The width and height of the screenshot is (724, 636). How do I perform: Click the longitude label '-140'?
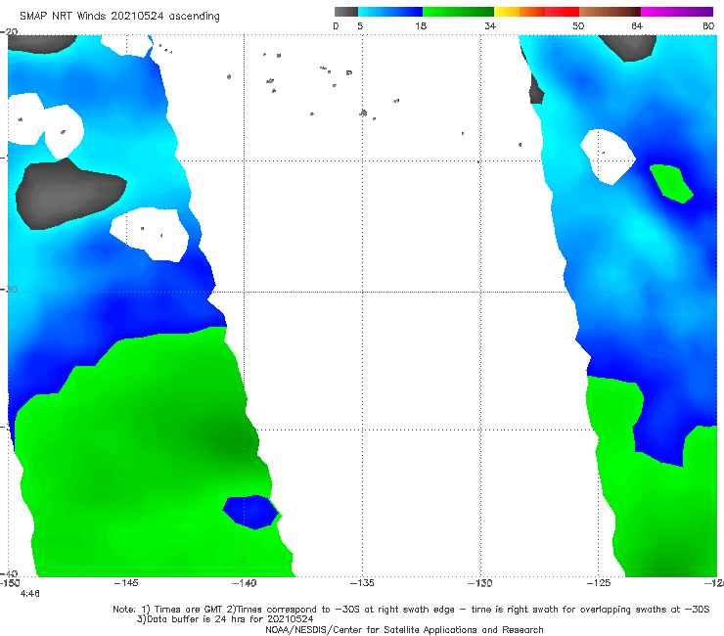(244, 583)
